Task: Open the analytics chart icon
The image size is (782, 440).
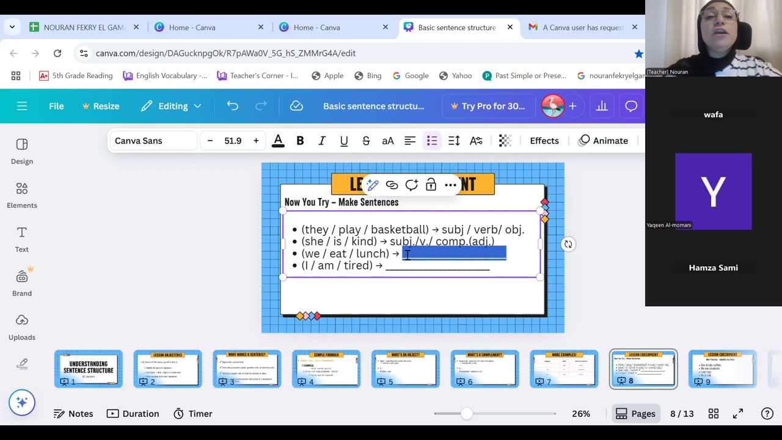Action: coord(602,106)
